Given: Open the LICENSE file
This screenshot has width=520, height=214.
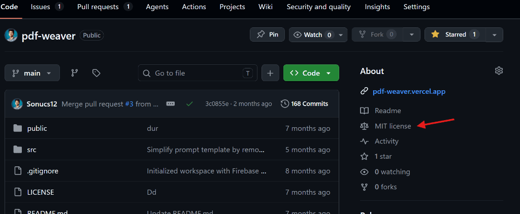Looking at the screenshot, I should coord(41,192).
